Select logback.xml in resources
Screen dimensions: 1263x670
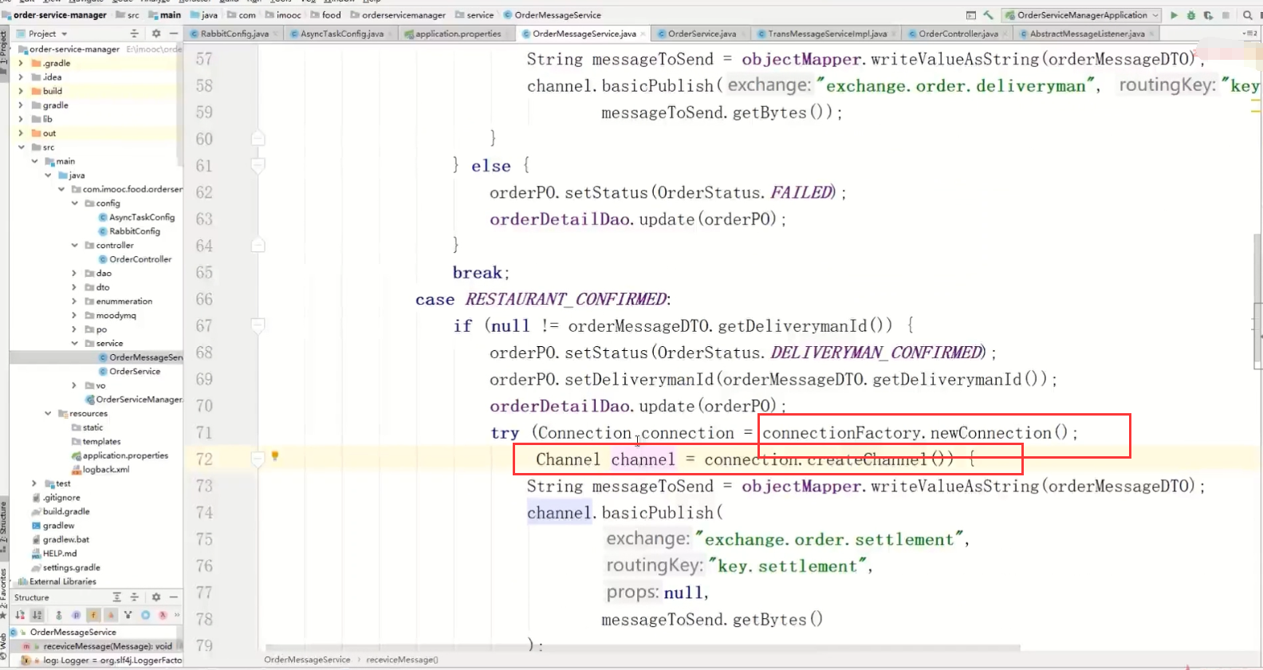pos(106,469)
